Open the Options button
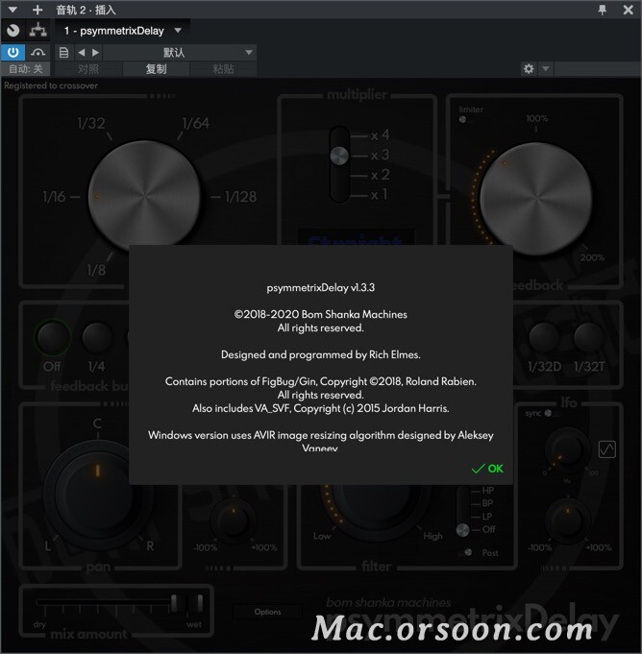The image size is (642, 654). point(267,612)
